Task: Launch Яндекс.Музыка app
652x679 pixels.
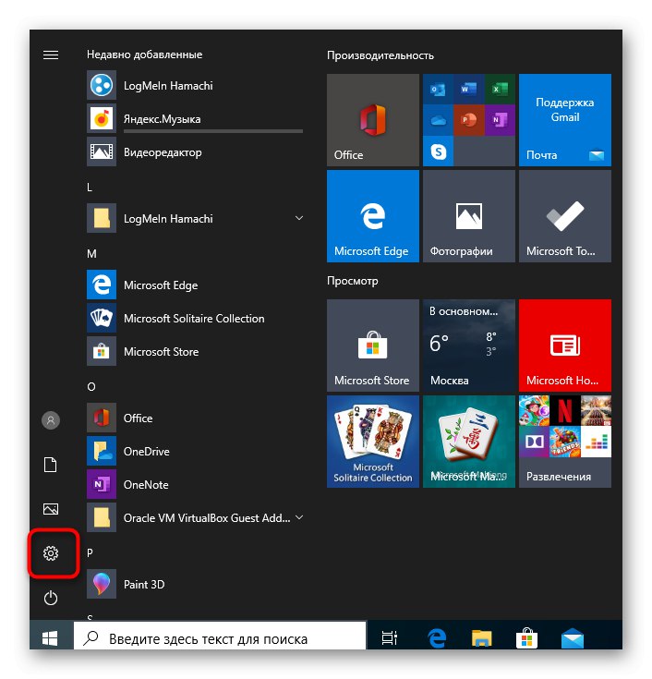Action: tap(195, 118)
